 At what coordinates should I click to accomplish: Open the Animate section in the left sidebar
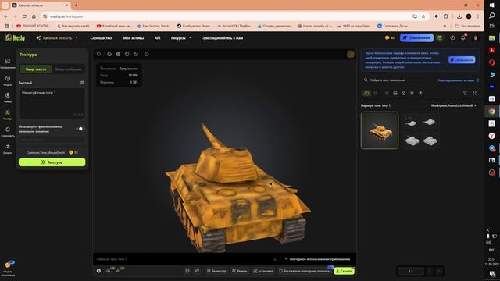[8, 148]
